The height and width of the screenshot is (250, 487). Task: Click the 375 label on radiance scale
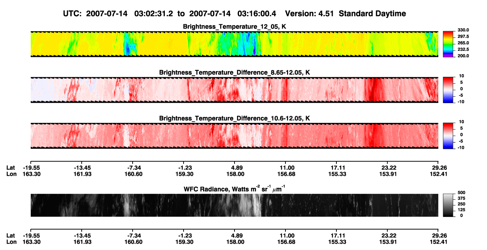click(462, 199)
